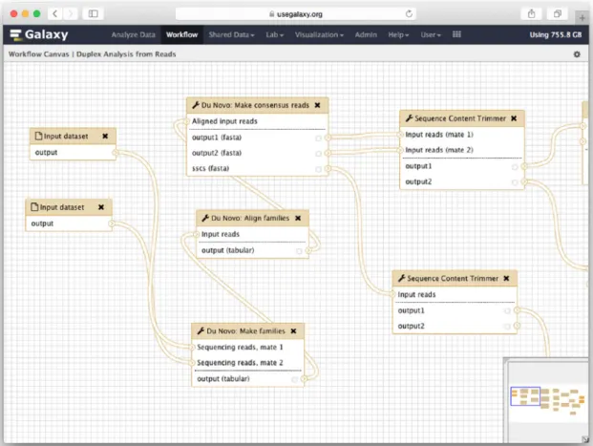Open the workflow options gear icon
593x446 pixels.
(x=577, y=54)
